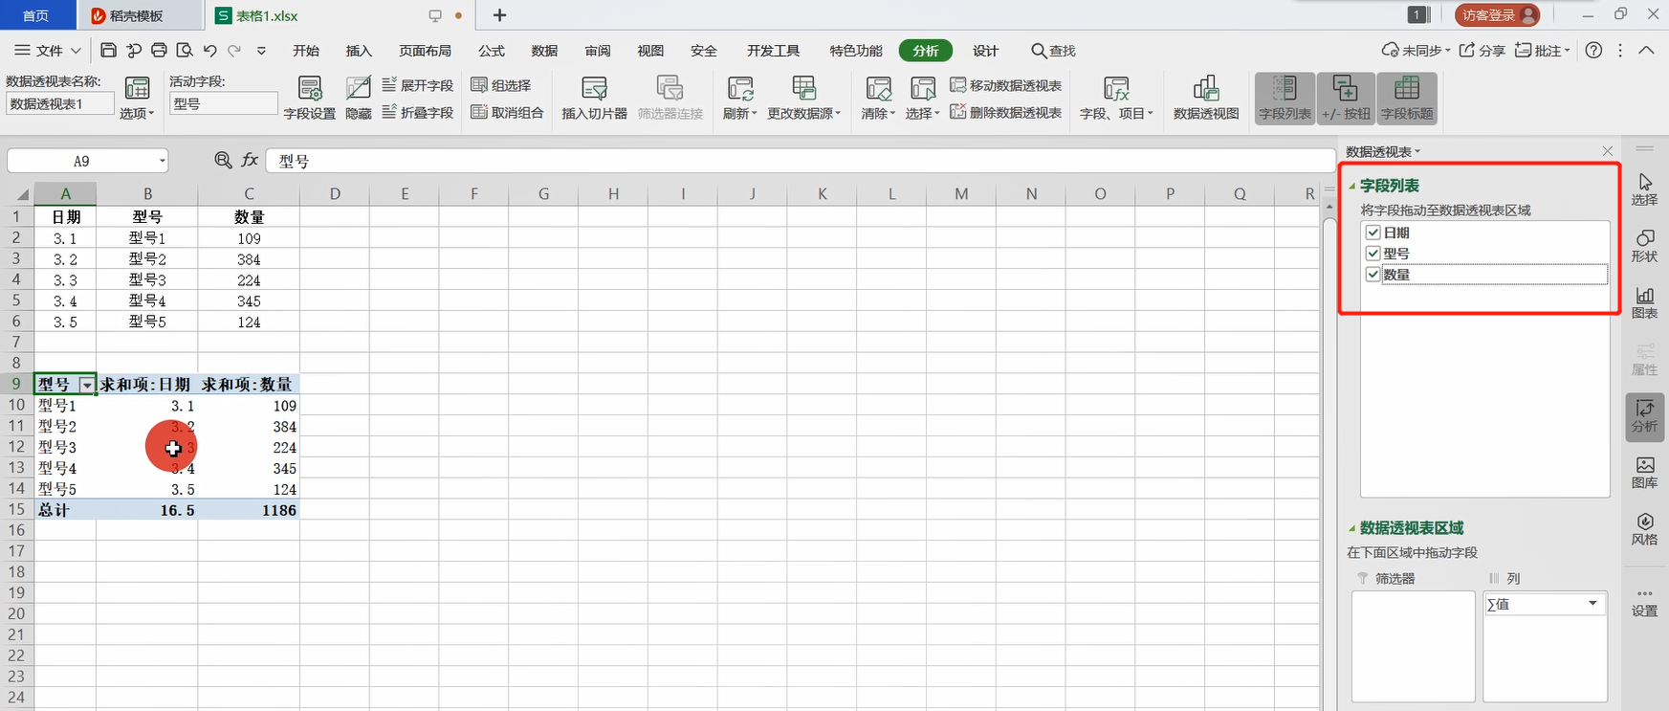Open 分析 panel in right sidebar
The width and height of the screenshot is (1669, 711).
tap(1644, 416)
